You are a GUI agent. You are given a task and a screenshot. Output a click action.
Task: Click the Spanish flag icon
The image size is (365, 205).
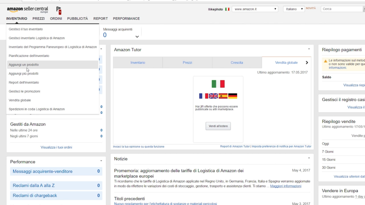[223, 96]
